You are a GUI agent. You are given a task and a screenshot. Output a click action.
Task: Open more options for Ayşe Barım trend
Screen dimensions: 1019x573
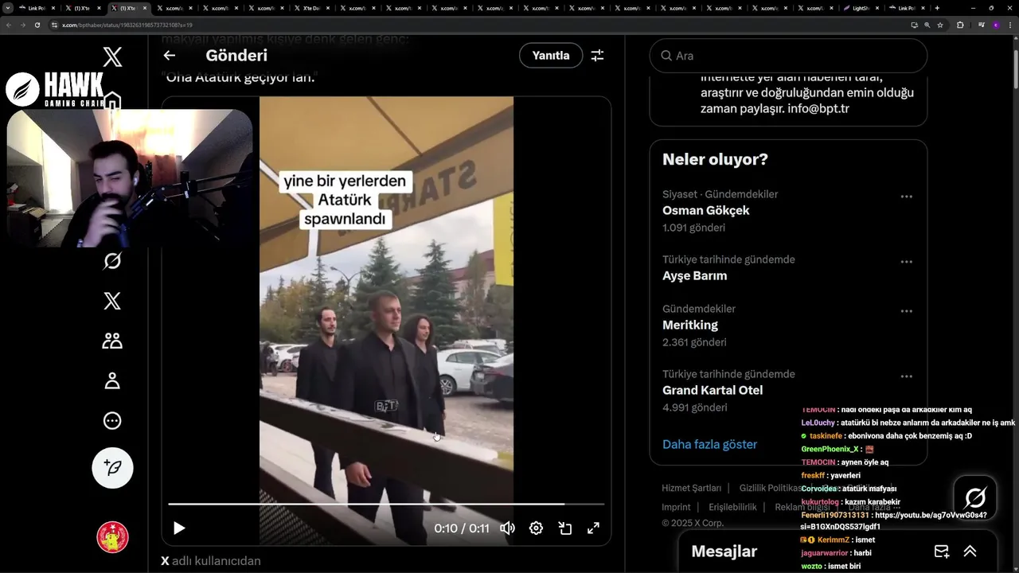point(906,262)
